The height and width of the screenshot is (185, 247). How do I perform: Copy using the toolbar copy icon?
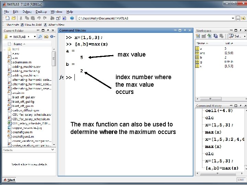(27, 18)
